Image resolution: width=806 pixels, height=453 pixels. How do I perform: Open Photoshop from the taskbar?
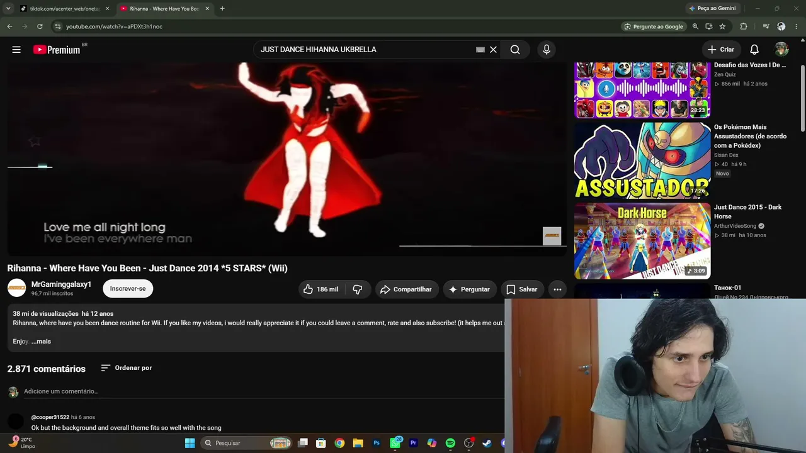coord(377,443)
